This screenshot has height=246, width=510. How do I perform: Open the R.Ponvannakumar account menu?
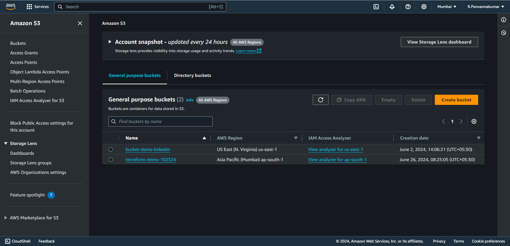[486, 7]
